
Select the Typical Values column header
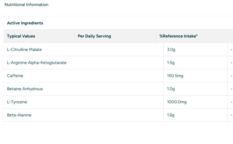click(21, 36)
